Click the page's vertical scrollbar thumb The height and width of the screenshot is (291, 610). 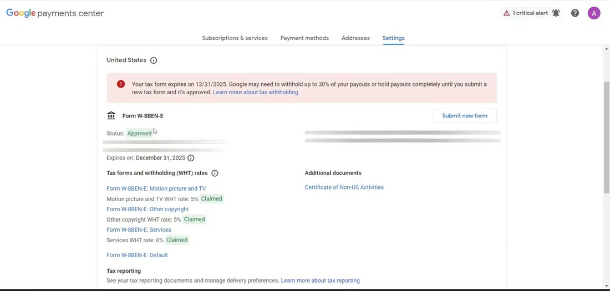(x=606, y=137)
